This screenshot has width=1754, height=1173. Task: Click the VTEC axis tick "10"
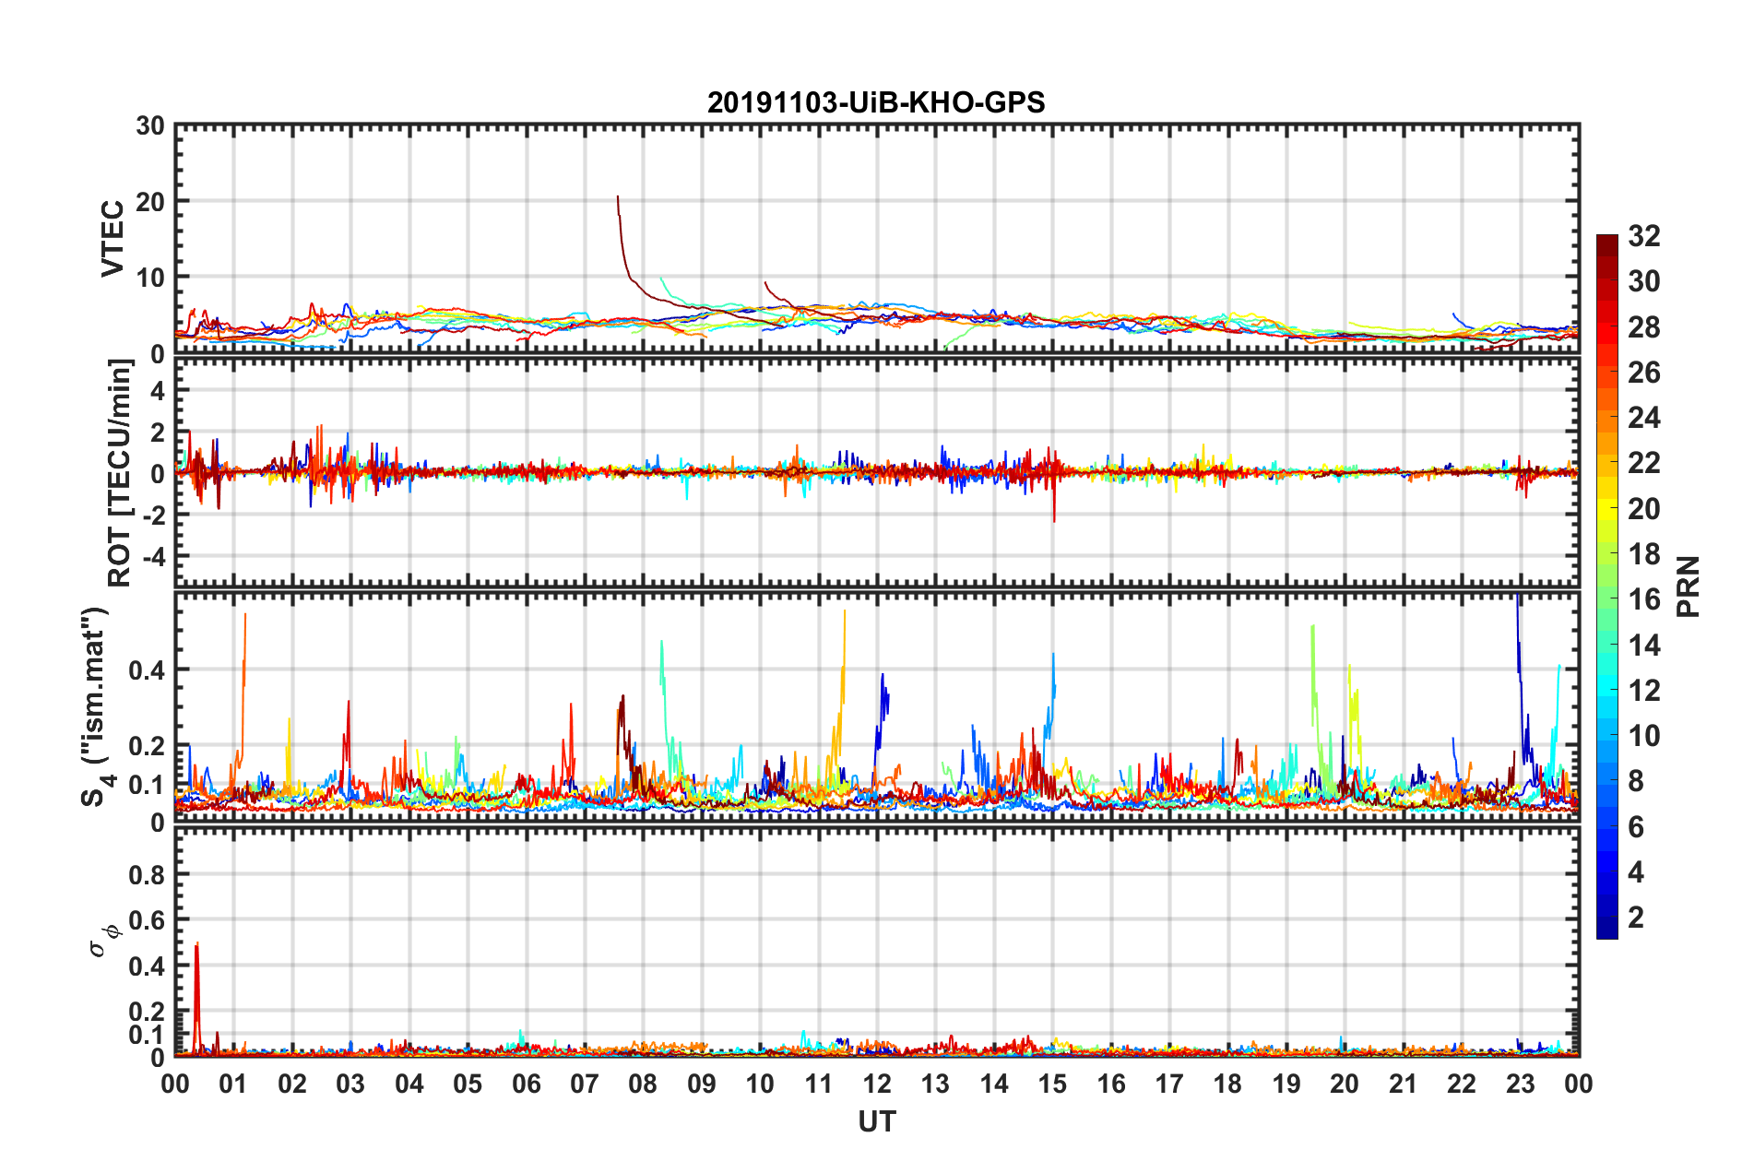(150, 278)
